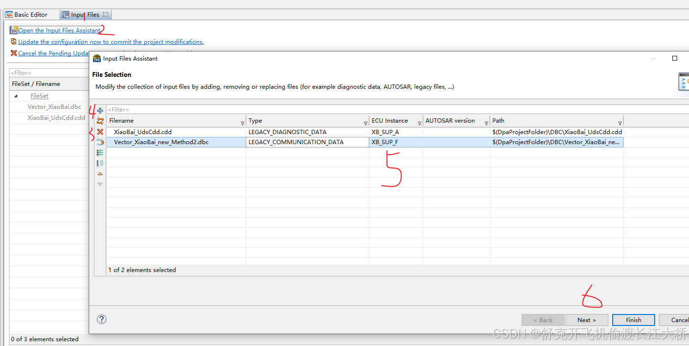Select the Input Files tab
Viewport: 689px width, 346px height.
tap(82, 14)
